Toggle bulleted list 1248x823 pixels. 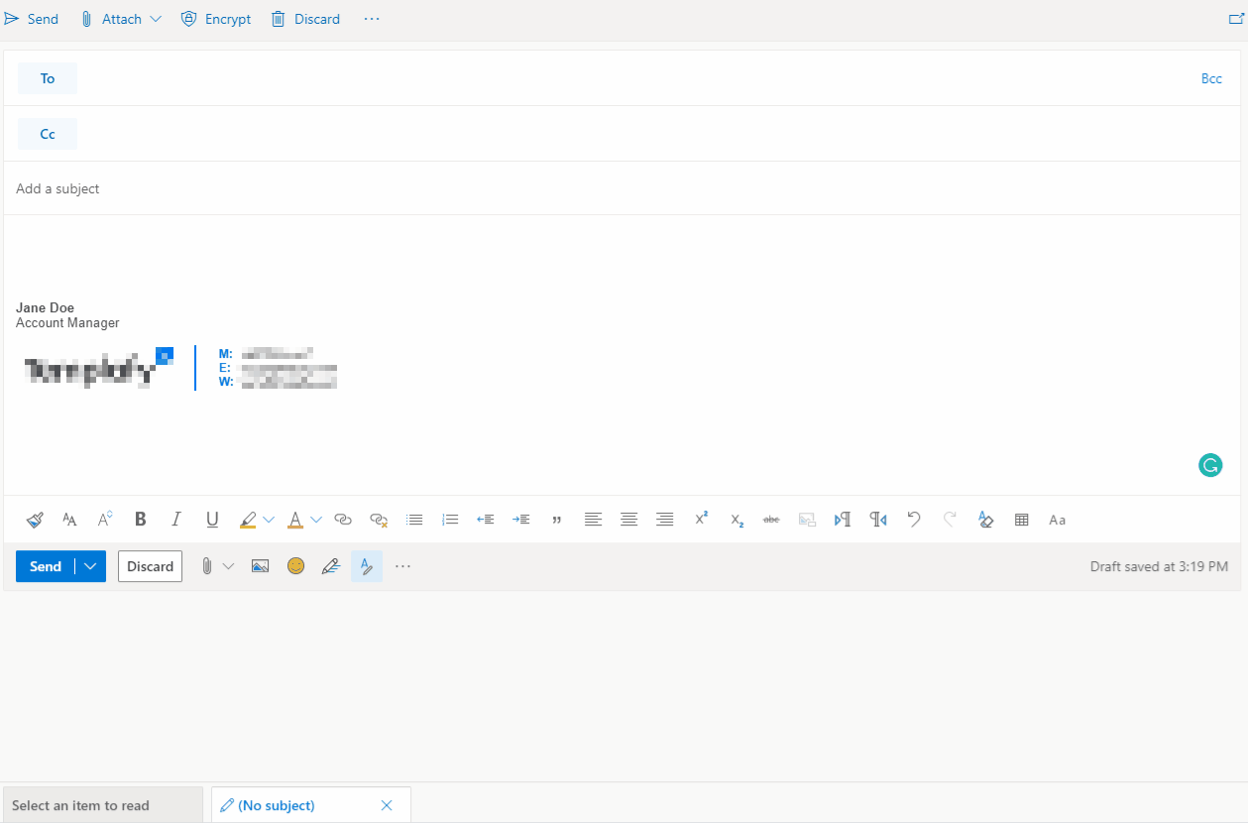click(414, 520)
